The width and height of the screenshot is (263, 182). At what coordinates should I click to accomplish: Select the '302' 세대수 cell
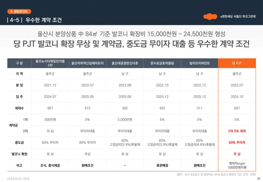[125, 108]
